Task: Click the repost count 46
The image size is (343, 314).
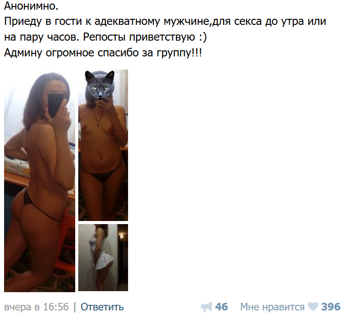Action: pos(222,307)
